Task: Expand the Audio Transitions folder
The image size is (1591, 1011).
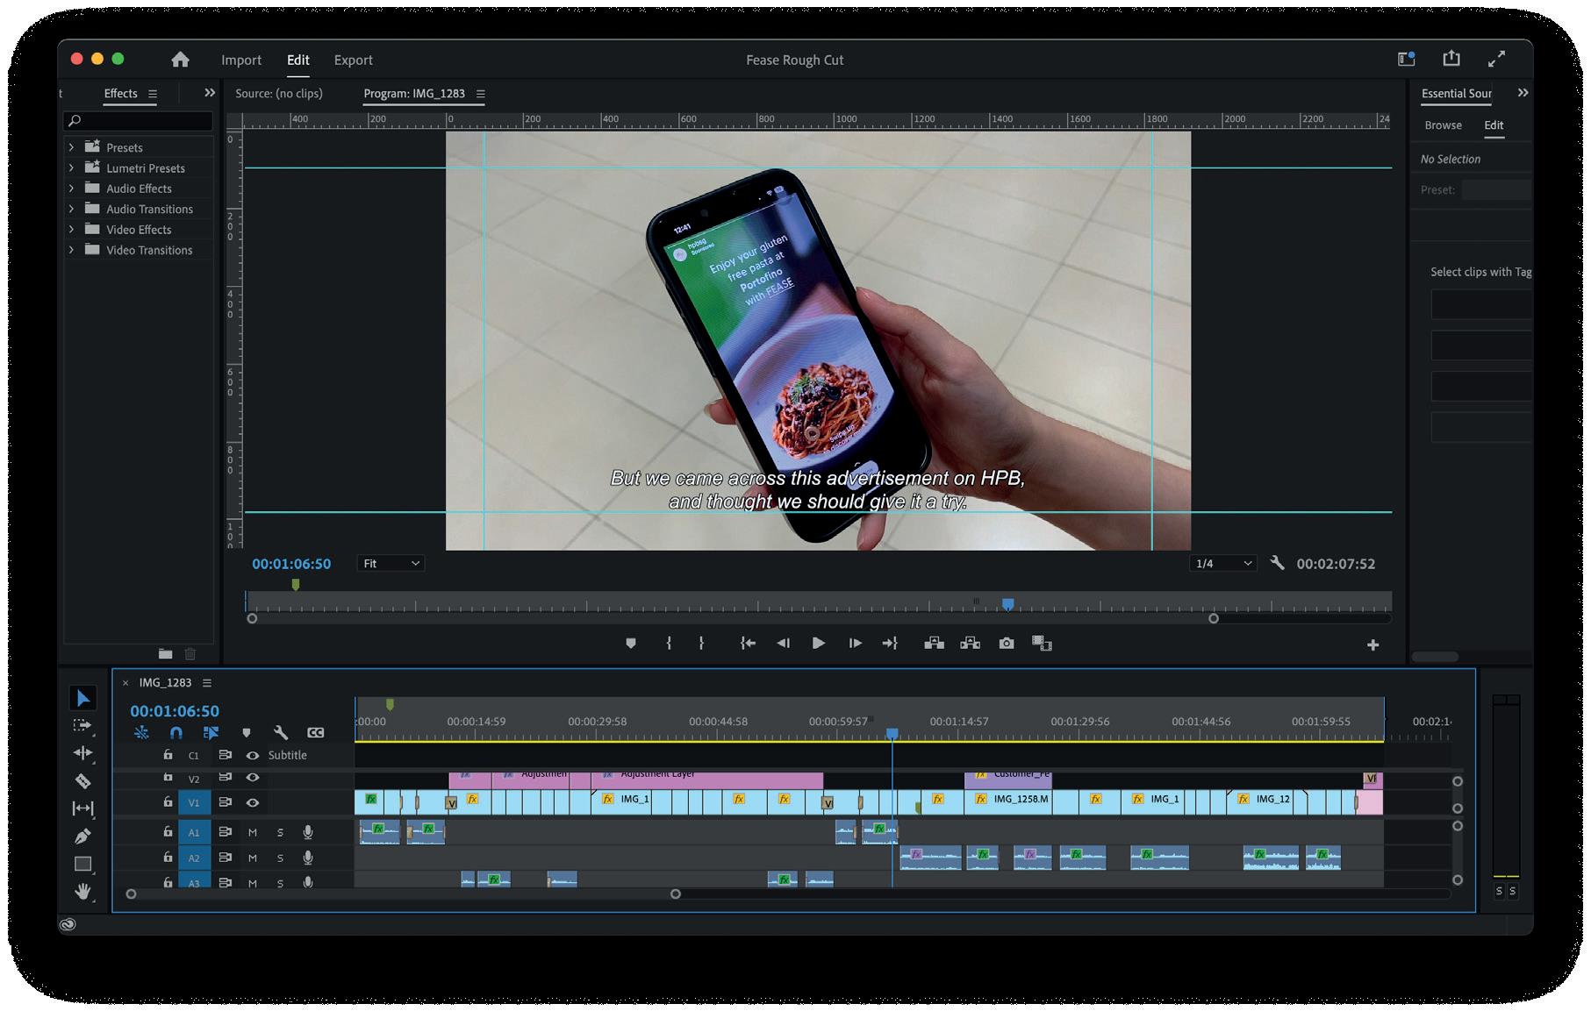Action: [x=71, y=209]
